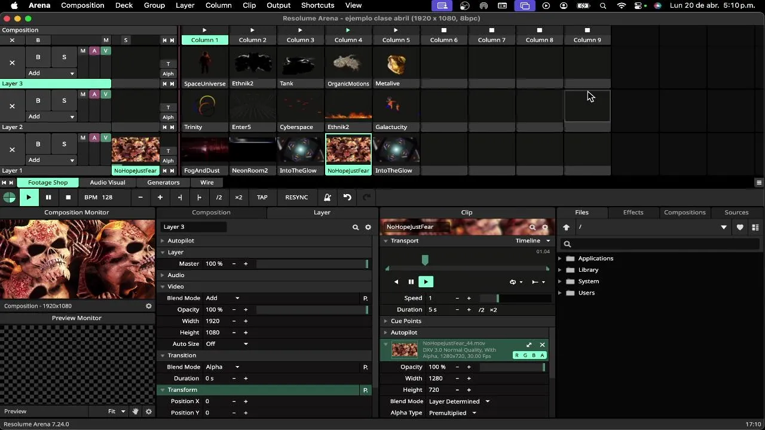Click the Layer Master slider

click(312, 264)
